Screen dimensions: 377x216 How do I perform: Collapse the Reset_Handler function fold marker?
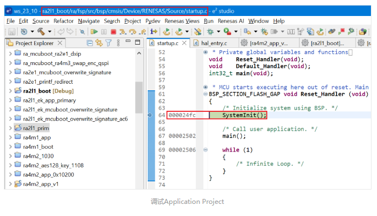(x=206, y=94)
